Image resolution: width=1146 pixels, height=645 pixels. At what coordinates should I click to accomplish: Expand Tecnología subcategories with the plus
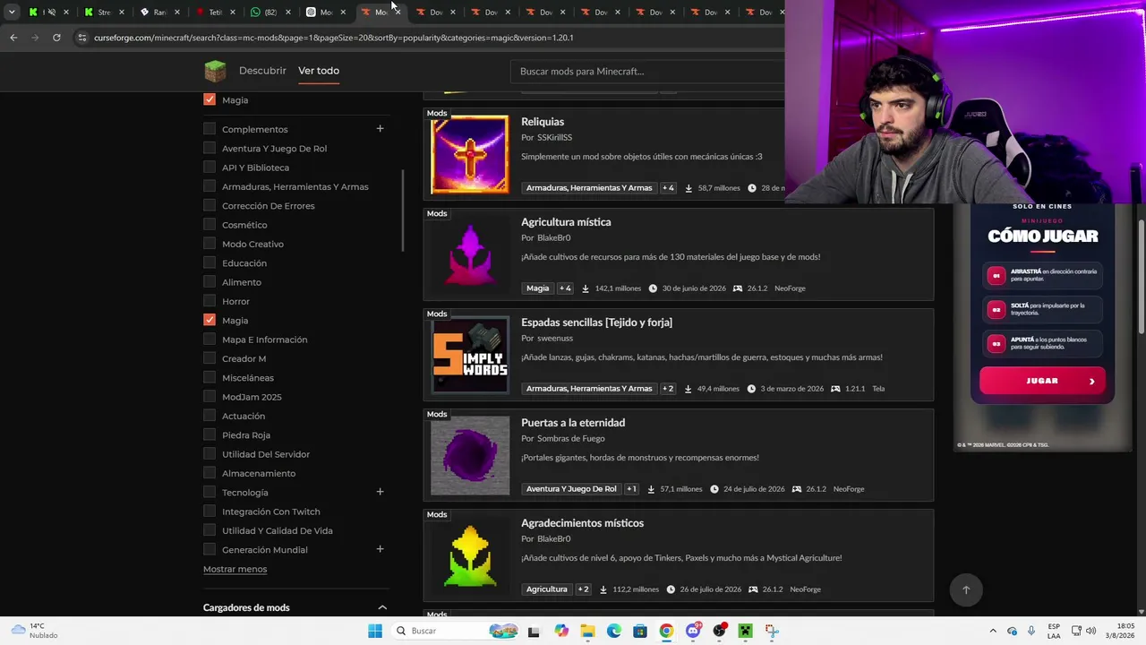pyautogui.click(x=380, y=492)
